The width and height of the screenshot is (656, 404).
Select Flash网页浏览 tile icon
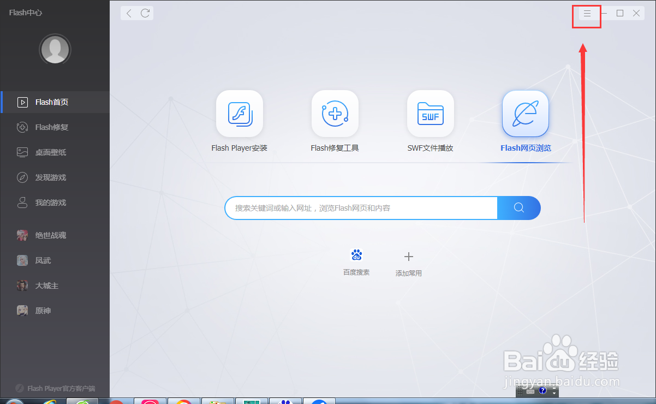[526, 114]
